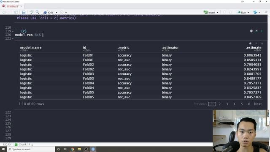Click the Run button
This screenshot has width=270, height=152.
tap(241, 12)
